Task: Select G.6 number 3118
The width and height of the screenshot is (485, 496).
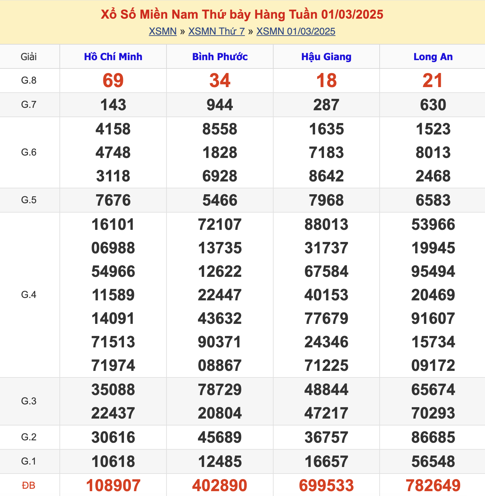Action: coord(113,176)
